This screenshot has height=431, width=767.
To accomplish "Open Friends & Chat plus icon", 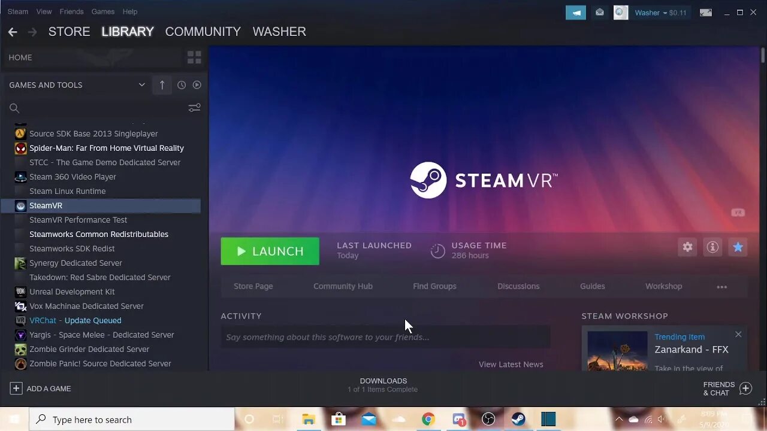I will [745, 388].
